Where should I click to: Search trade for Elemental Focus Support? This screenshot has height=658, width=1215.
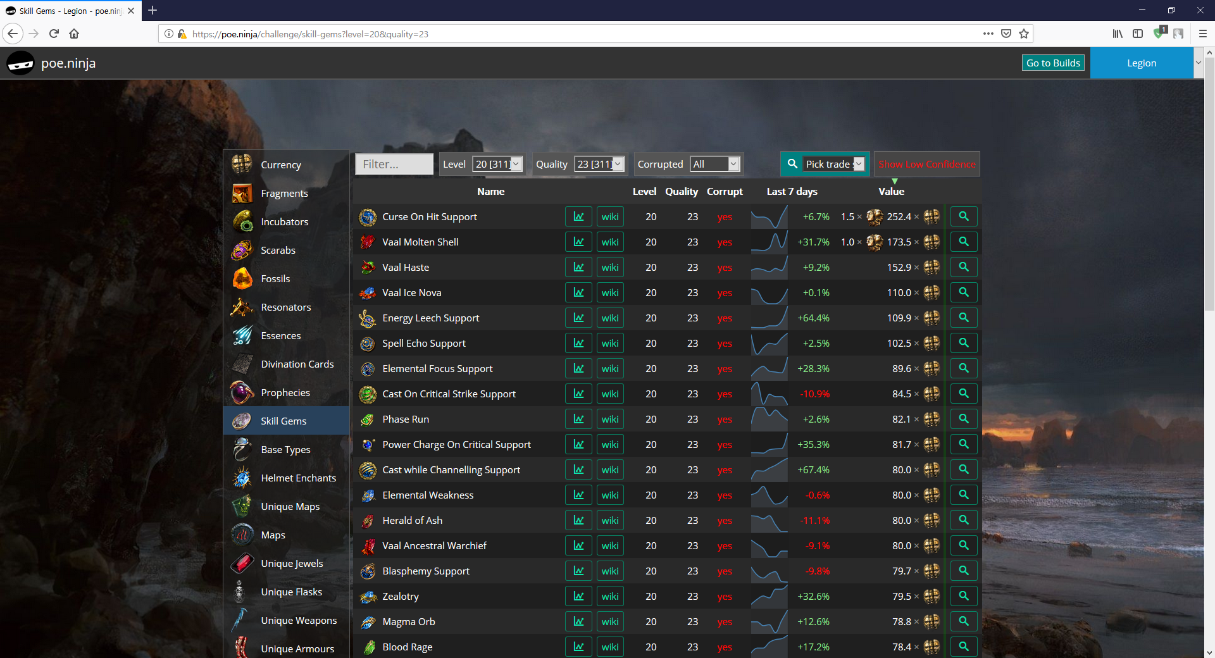[964, 368]
